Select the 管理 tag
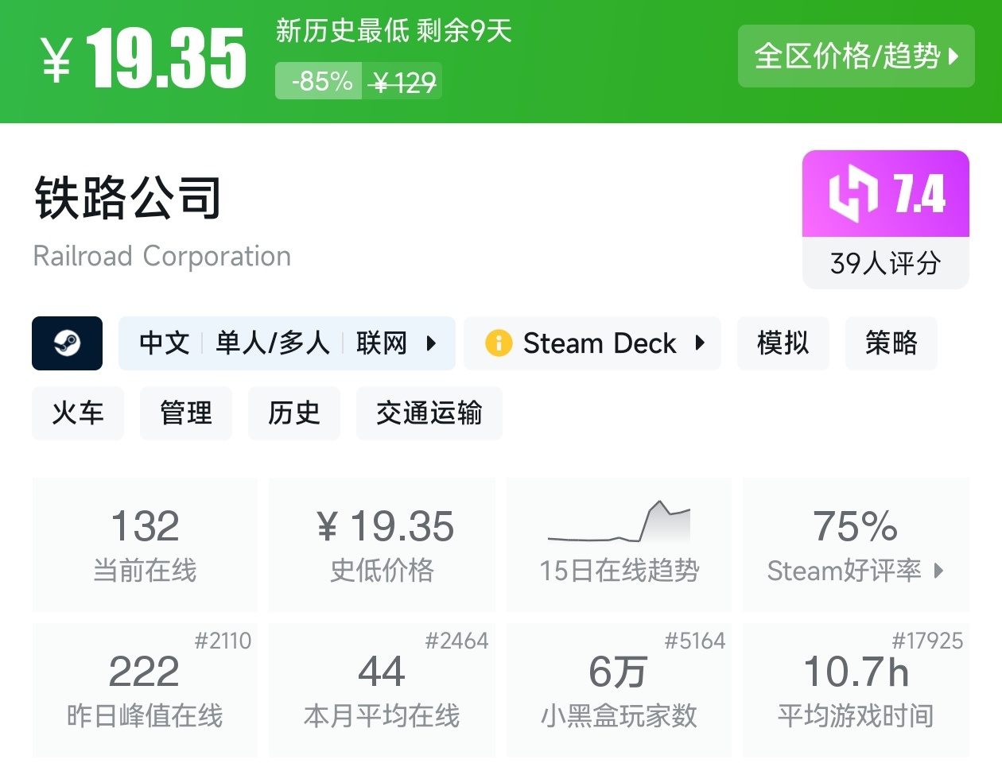This screenshot has height=767, width=1002. 186,413
